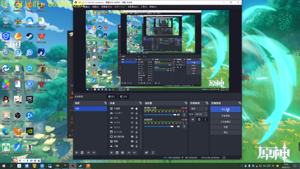Adjust 音频输入采集 volume slider
The width and height of the screenshot is (300, 169).
[x=160, y=115]
